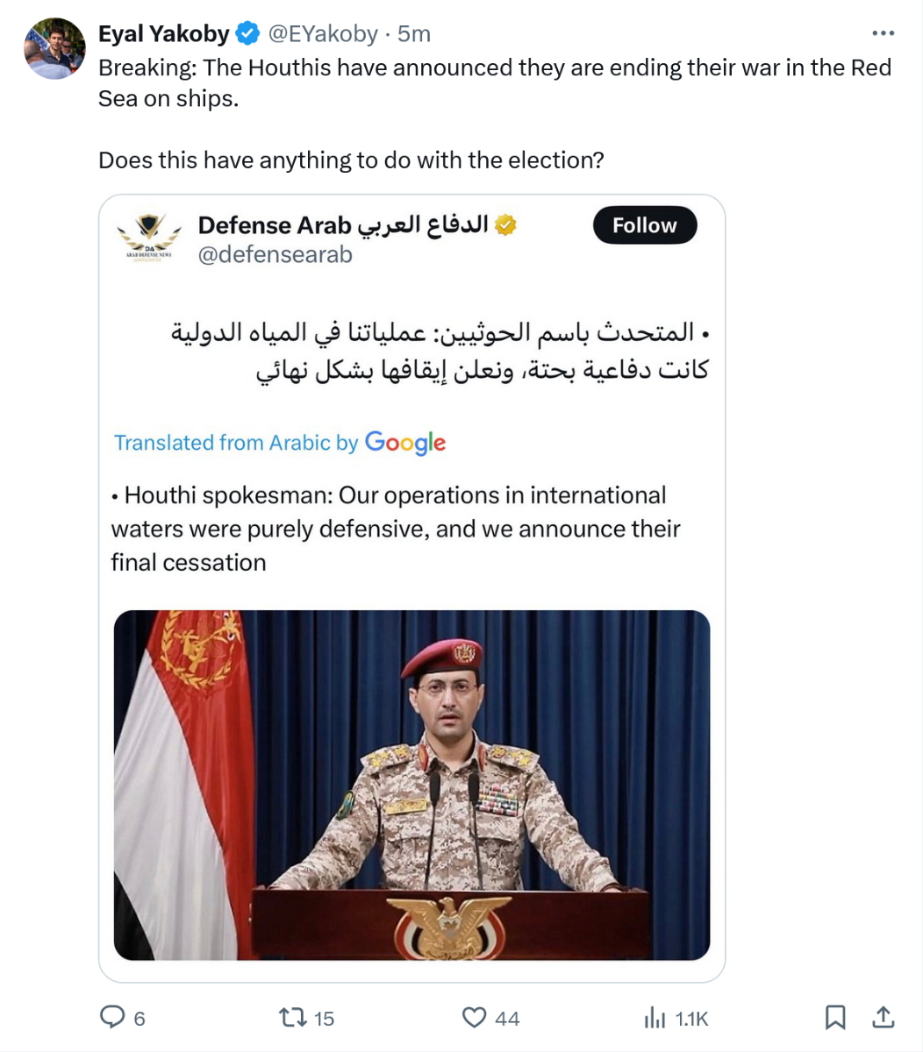Open the @EYakoby handle link
The height and width of the screenshot is (1052, 923).
322,34
